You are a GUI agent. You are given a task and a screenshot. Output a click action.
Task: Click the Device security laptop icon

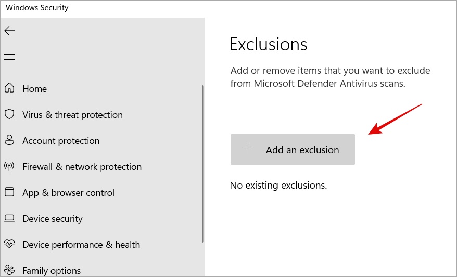click(9, 218)
